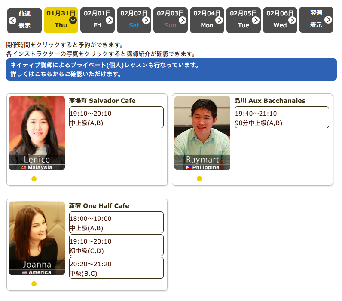Click yellow dot under Lenice's photo
This screenshot has height=301, width=342.
click(34, 179)
